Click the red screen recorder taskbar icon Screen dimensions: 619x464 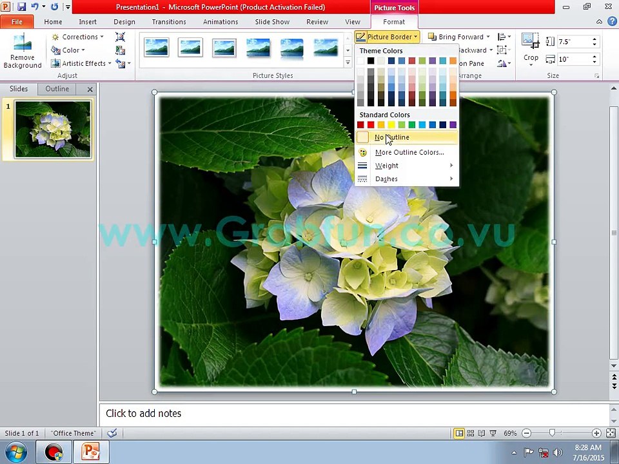pos(54,452)
